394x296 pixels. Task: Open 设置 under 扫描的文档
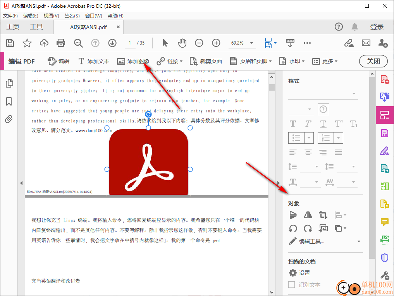click(299, 273)
